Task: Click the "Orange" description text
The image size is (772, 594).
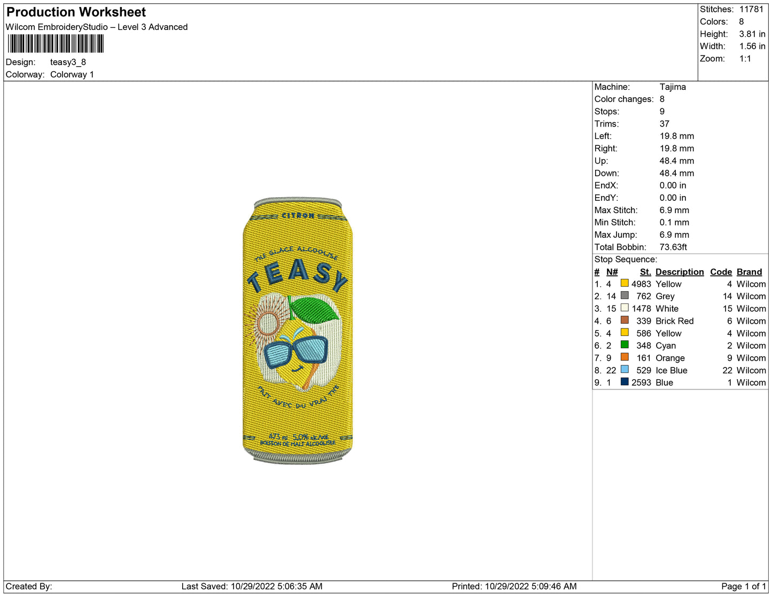Action: tap(670, 357)
